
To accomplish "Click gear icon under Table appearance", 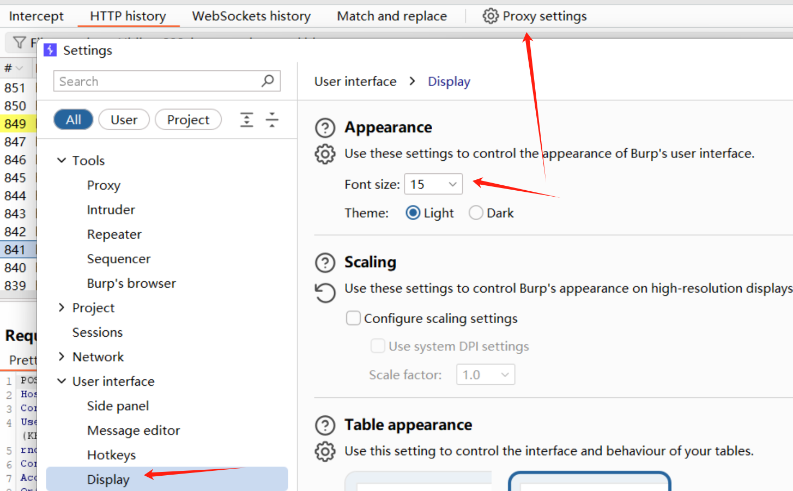I will (325, 451).
